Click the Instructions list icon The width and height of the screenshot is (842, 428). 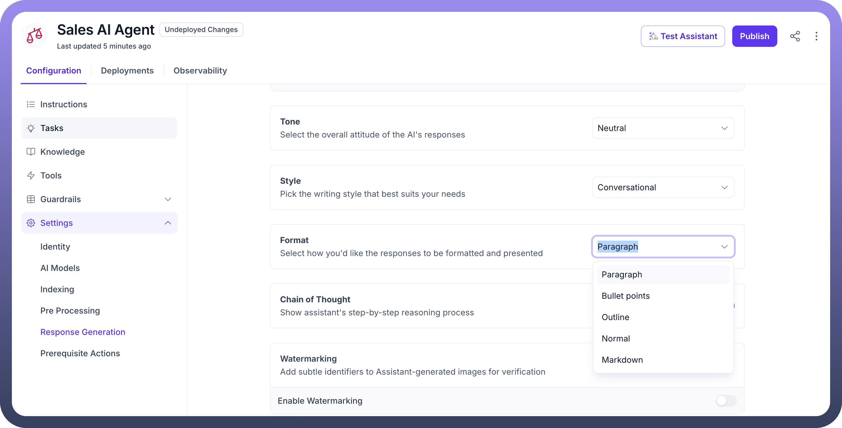[x=31, y=104]
